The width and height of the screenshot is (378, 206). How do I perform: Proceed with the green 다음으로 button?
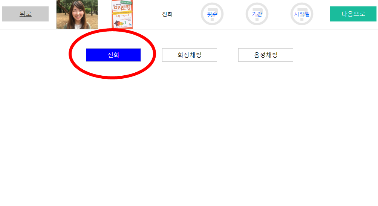353,14
